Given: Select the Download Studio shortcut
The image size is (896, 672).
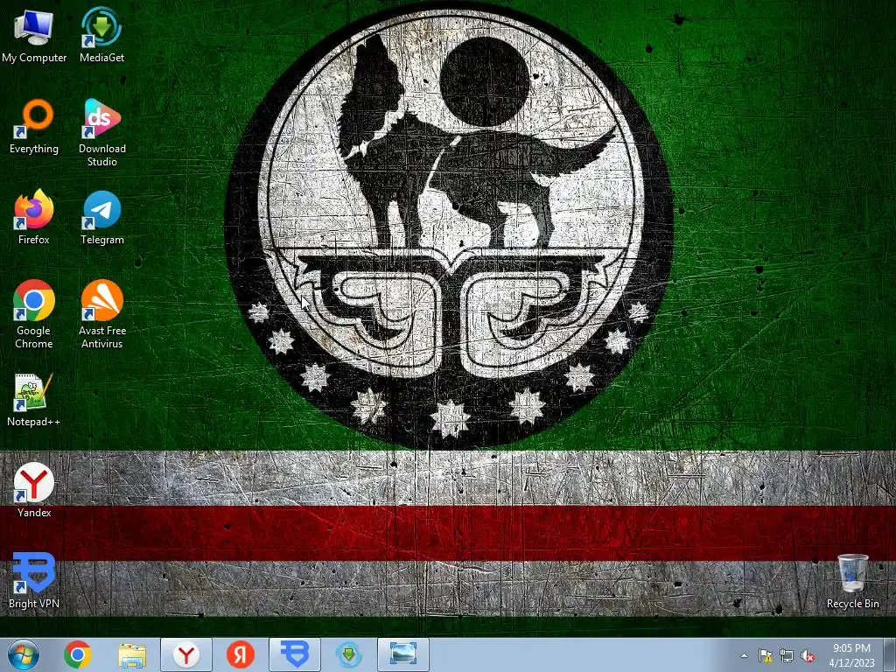Looking at the screenshot, I should 101,132.
